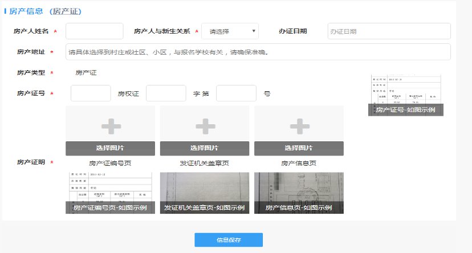Open the 房产信息页-如图示例 sample image

[299, 193]
